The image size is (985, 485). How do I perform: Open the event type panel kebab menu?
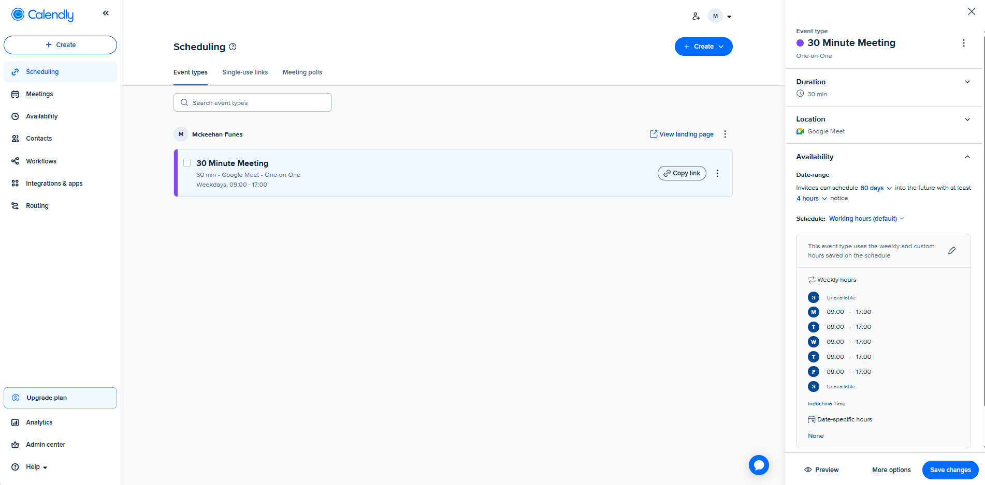tap(964, 43)
